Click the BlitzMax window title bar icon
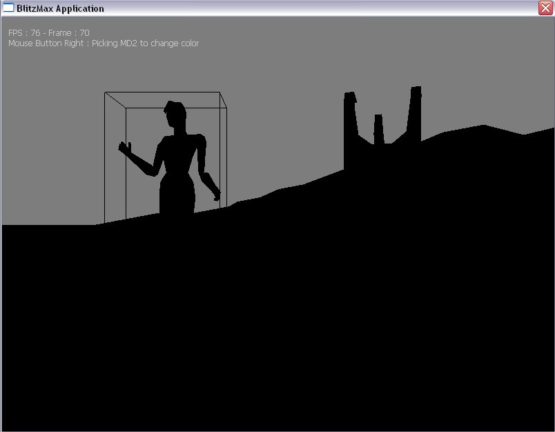The height and width of the screenshot is (432, 555). click(8, 8)
